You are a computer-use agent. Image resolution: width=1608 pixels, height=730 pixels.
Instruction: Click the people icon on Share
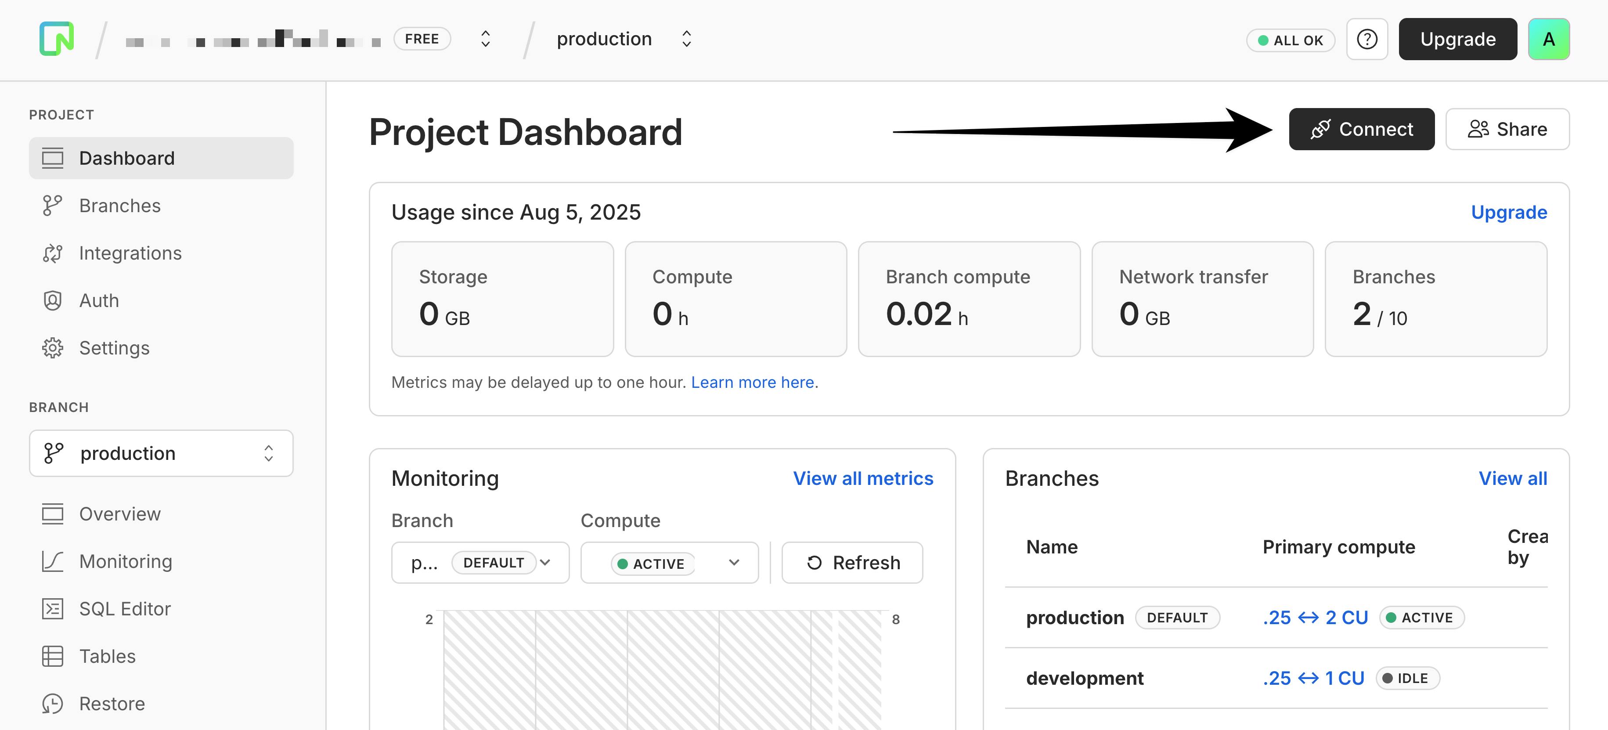pyautogui.click(x=1478, y=129)
